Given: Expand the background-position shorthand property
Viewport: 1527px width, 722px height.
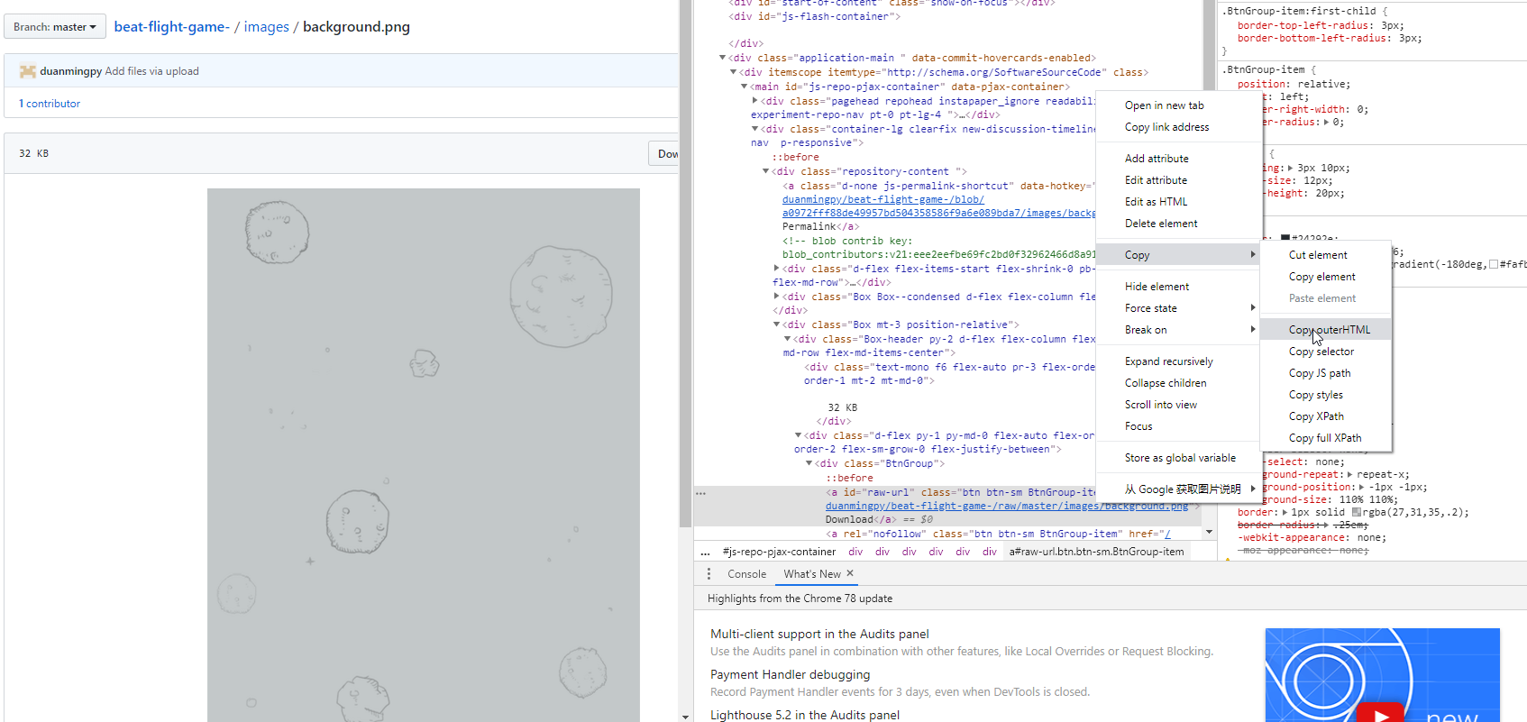Looking at the screenshot, I should 1362,487.
